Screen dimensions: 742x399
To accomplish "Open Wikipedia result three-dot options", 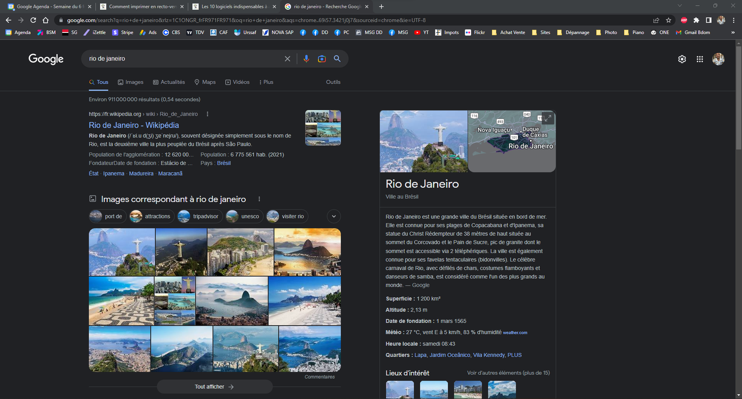I will pos(207,114).
